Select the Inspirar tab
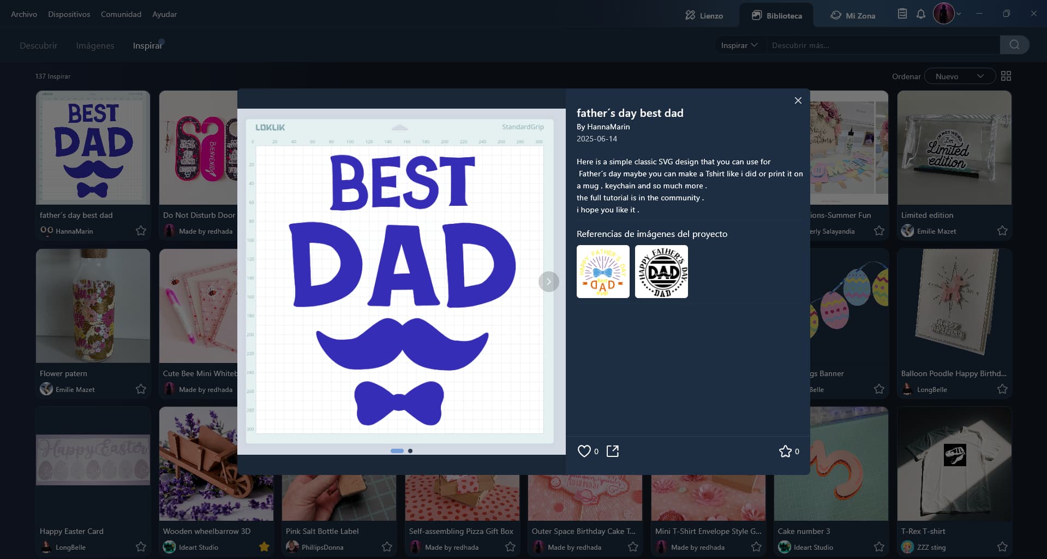Screen dimensions: 1047x559 click(147, 45)
